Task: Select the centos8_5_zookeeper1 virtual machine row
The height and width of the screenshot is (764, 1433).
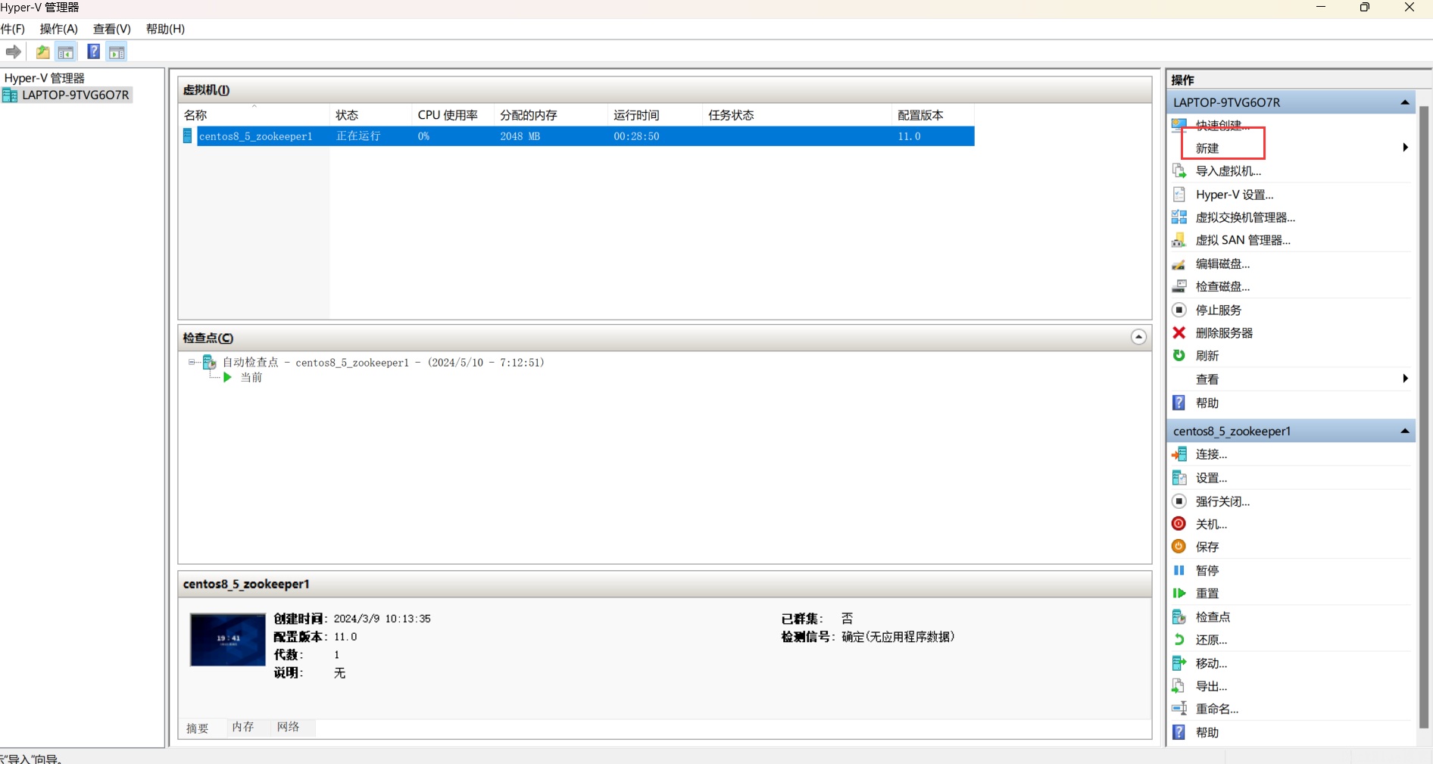Action: 577,136
